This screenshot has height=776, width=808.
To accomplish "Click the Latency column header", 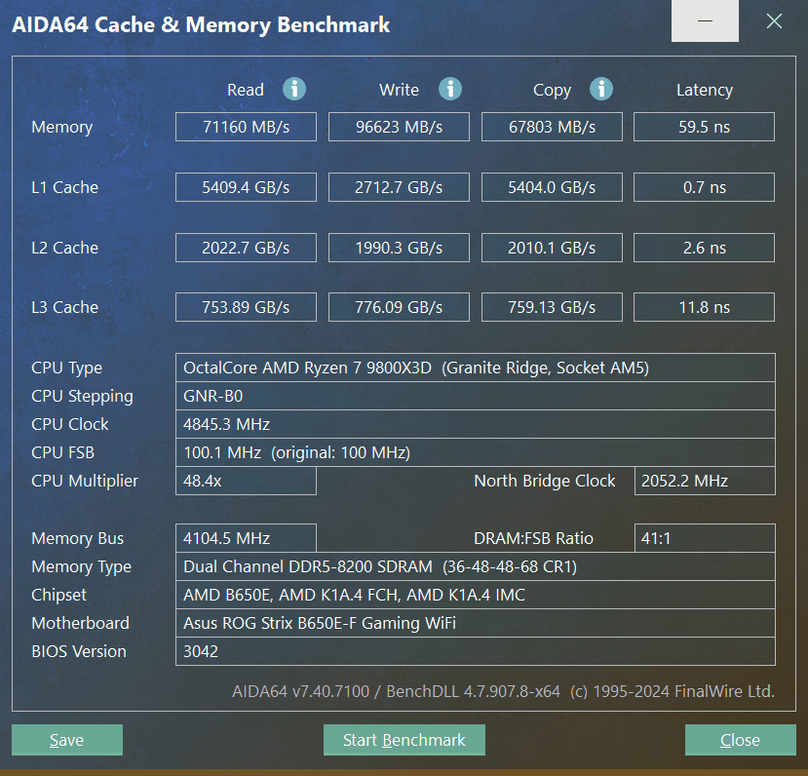I will point(705,90).
